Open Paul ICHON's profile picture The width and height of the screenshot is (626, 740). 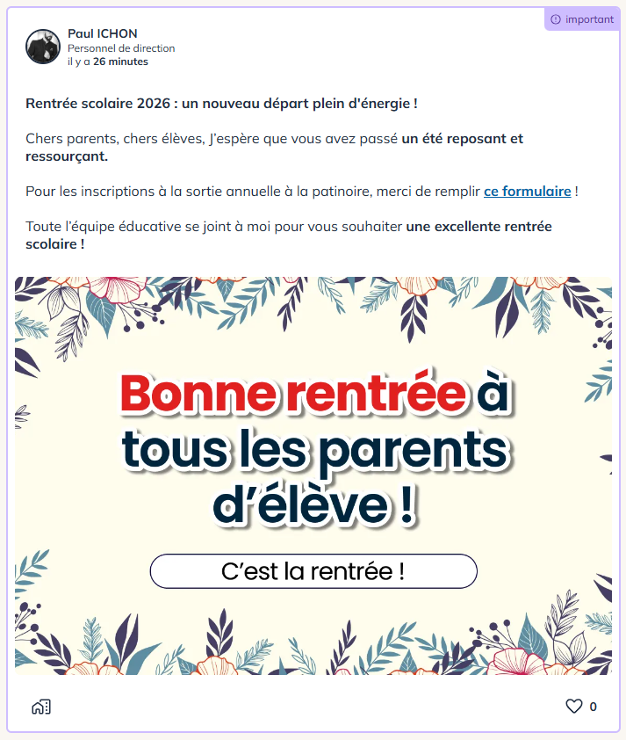43,47
